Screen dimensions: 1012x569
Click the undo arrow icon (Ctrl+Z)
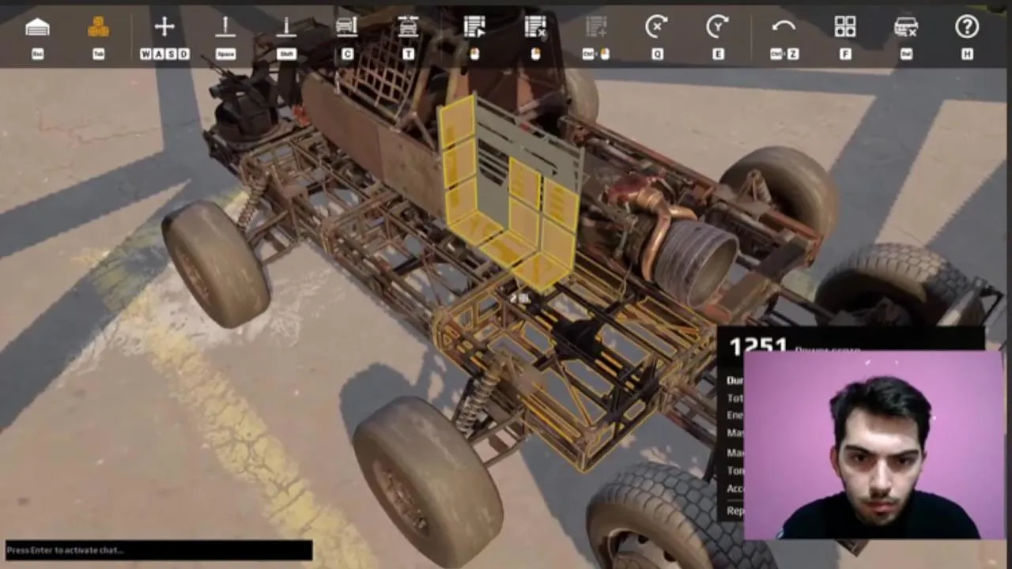pyautogui.click(x=784, y=28)
